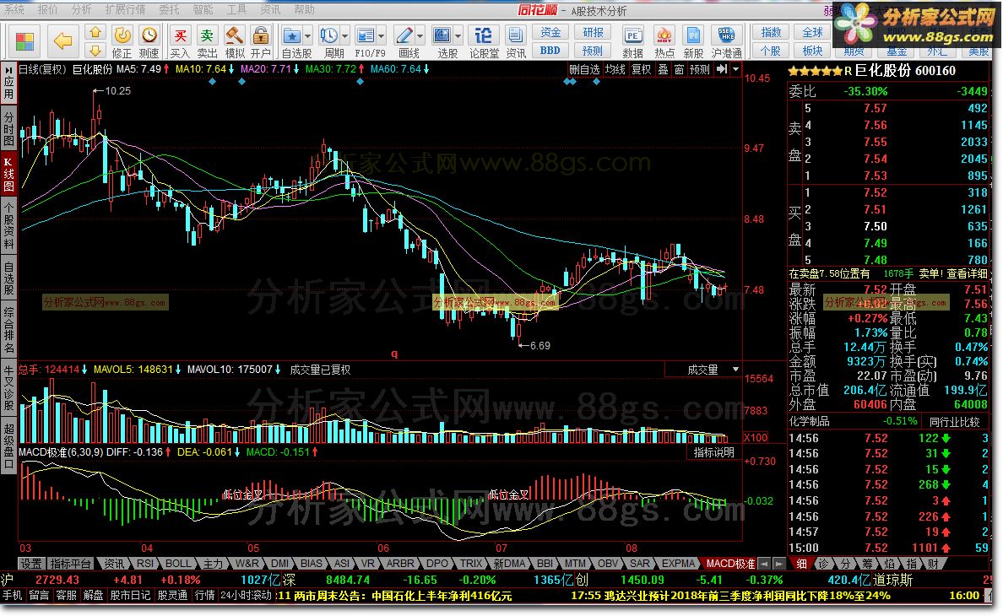Click the colorful home grid icon
The image size is (1003, 616).
point(25,42)
